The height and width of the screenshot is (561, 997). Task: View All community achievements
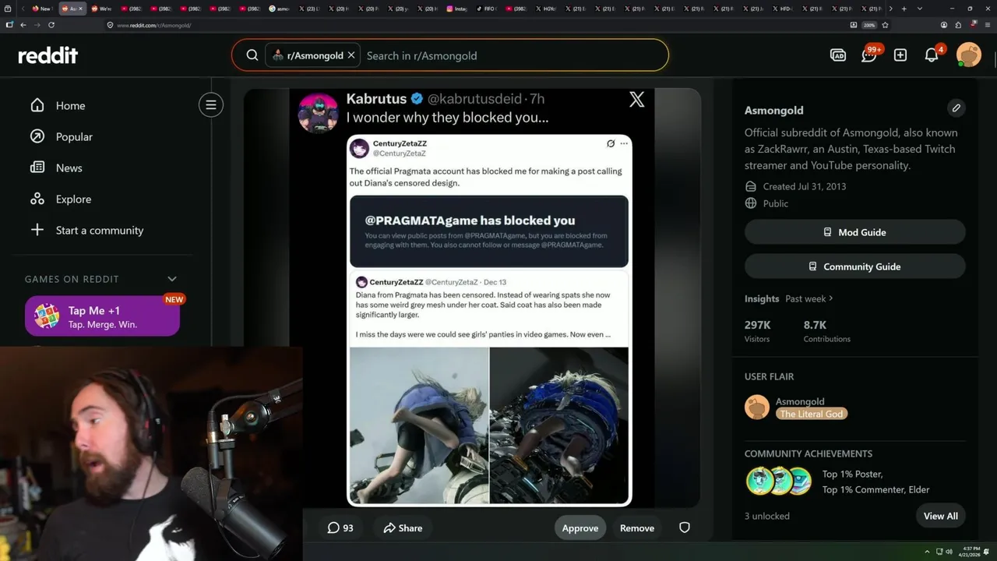tap(941, 516)
